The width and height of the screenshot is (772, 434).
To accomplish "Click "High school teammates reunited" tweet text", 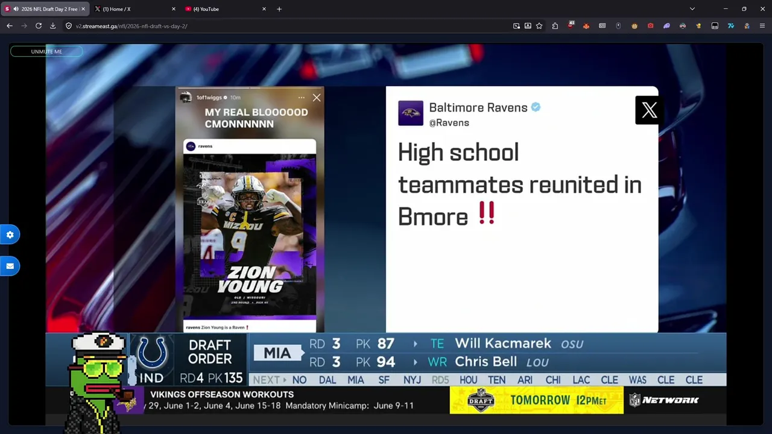I will 519,184.
